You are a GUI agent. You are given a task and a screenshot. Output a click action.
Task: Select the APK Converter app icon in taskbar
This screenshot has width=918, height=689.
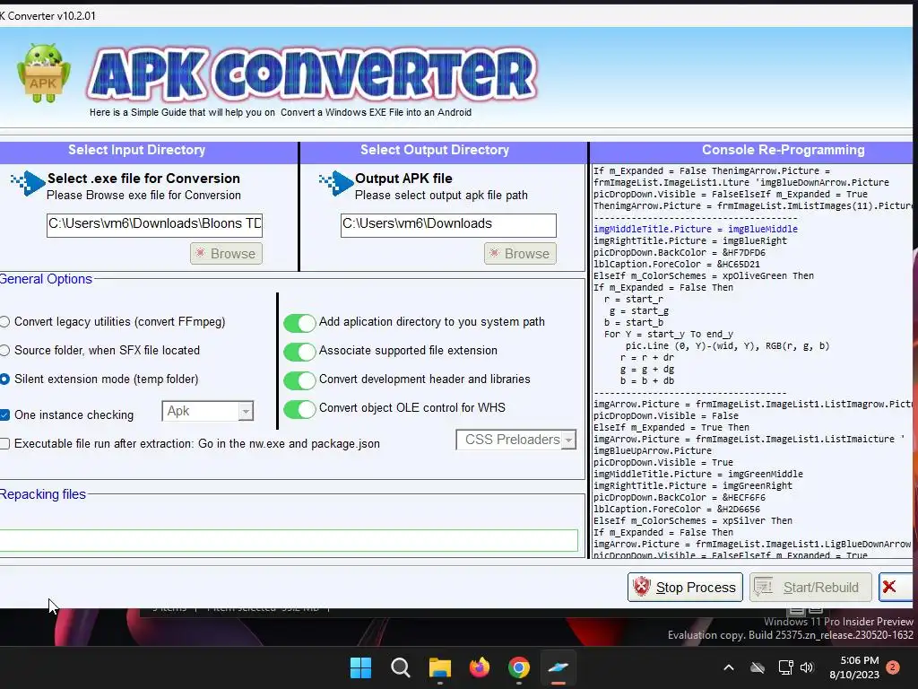point(558,667)
